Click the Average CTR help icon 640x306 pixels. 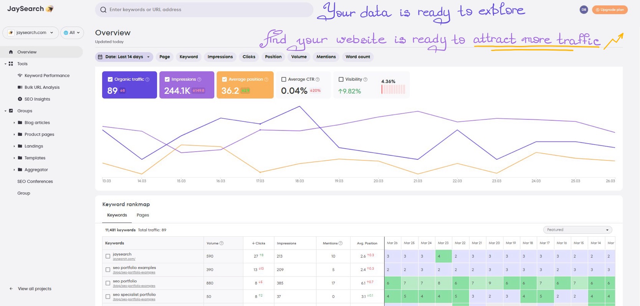[318, 79]
